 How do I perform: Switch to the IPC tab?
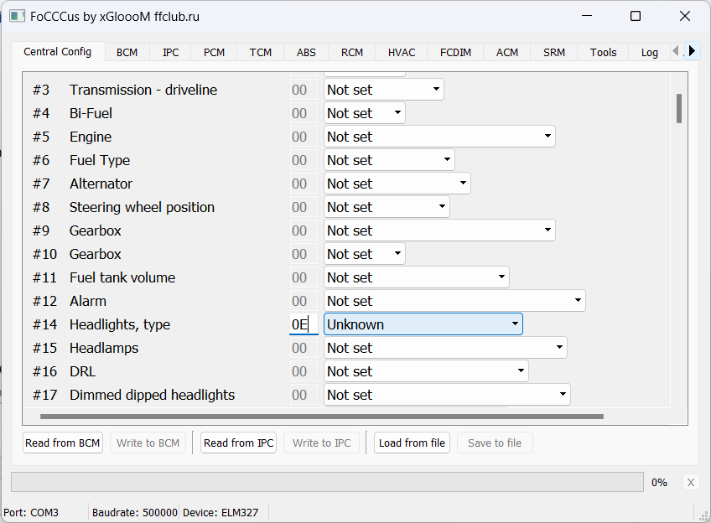point(170,53)
